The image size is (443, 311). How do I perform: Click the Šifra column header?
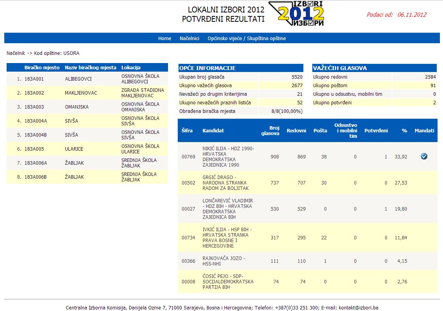[187, 131]
